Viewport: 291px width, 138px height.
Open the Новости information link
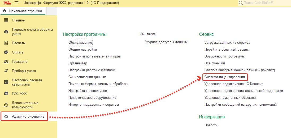coord(211,125)
